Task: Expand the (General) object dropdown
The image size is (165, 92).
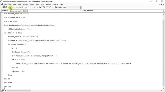Action: tap(81, 11)
